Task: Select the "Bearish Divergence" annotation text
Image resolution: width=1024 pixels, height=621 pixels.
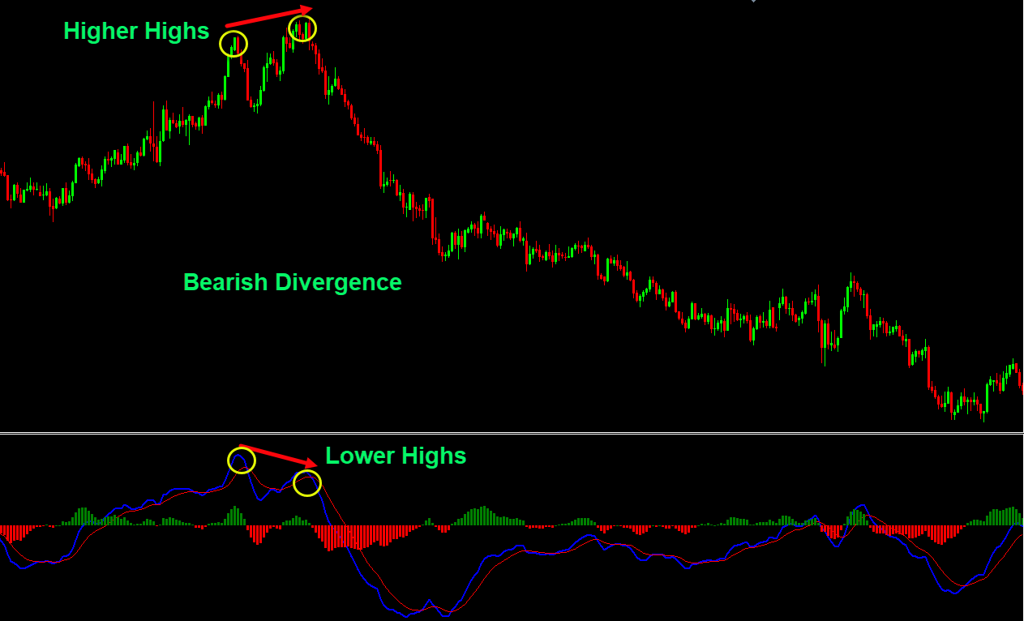Action: point(292,282)
